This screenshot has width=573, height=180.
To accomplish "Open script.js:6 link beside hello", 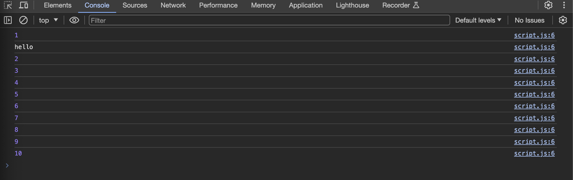I will point(534,47).
